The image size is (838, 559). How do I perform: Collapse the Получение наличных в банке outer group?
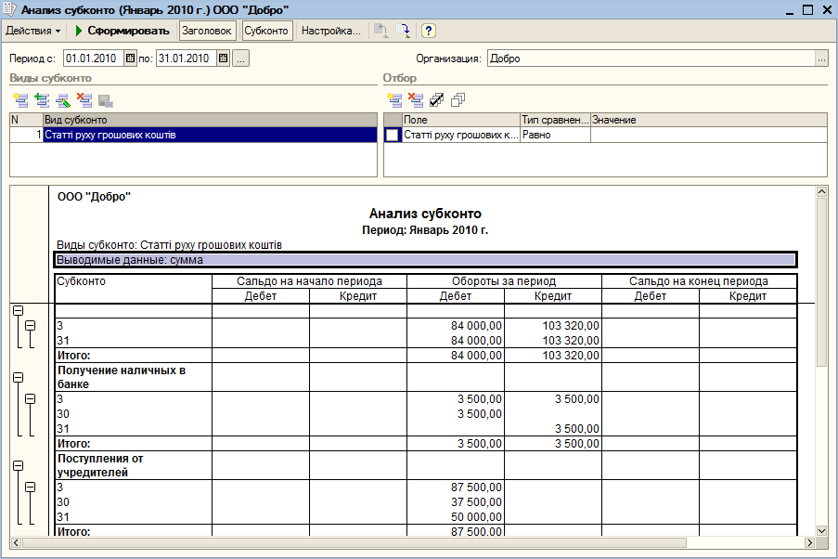pyautogui.click(x=19, y=377)
